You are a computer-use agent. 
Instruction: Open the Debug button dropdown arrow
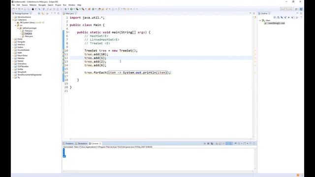(x=68, y=9)
